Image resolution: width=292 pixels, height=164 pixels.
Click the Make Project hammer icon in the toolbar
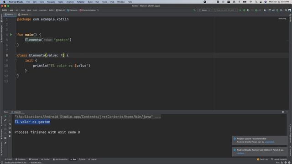(195, 10)
